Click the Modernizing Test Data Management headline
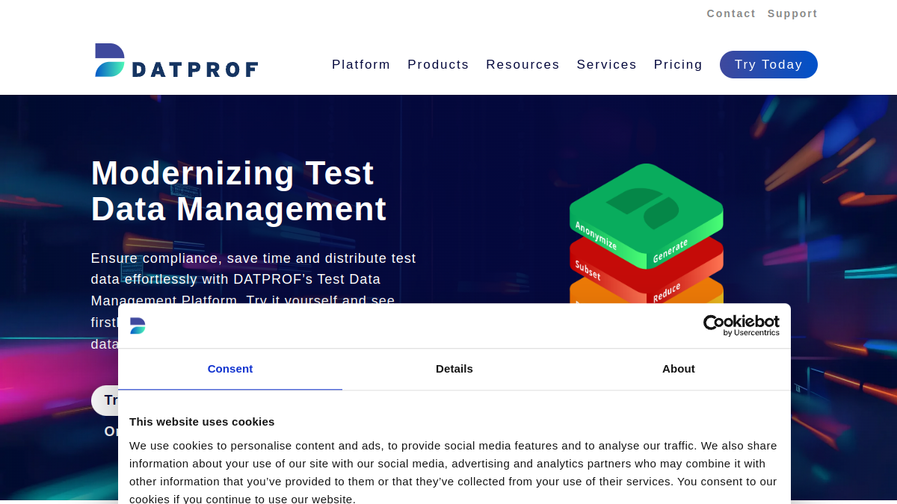Screen dimensions: 897x504 (239, 191)
